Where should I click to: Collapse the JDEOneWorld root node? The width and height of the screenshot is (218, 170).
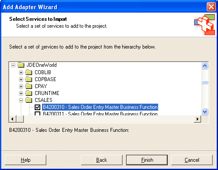[13, 65]
